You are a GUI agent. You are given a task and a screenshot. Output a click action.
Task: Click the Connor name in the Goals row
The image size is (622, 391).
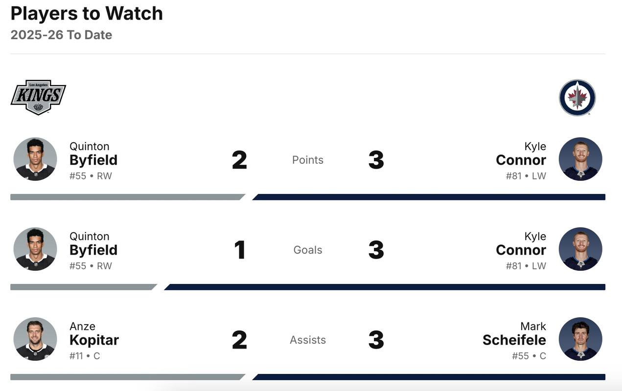pos(521,249)
